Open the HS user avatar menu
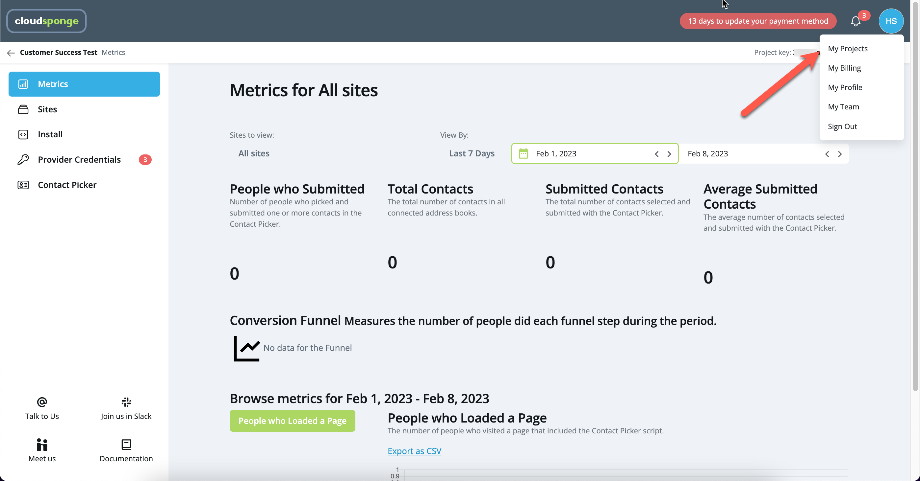The image size is (920, 481). tap(891, 21)
